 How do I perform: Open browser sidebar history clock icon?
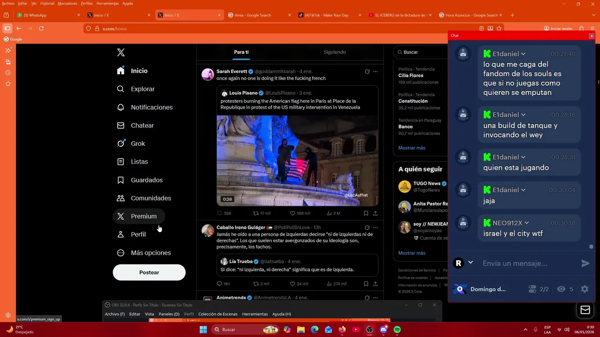pos(8,73)
